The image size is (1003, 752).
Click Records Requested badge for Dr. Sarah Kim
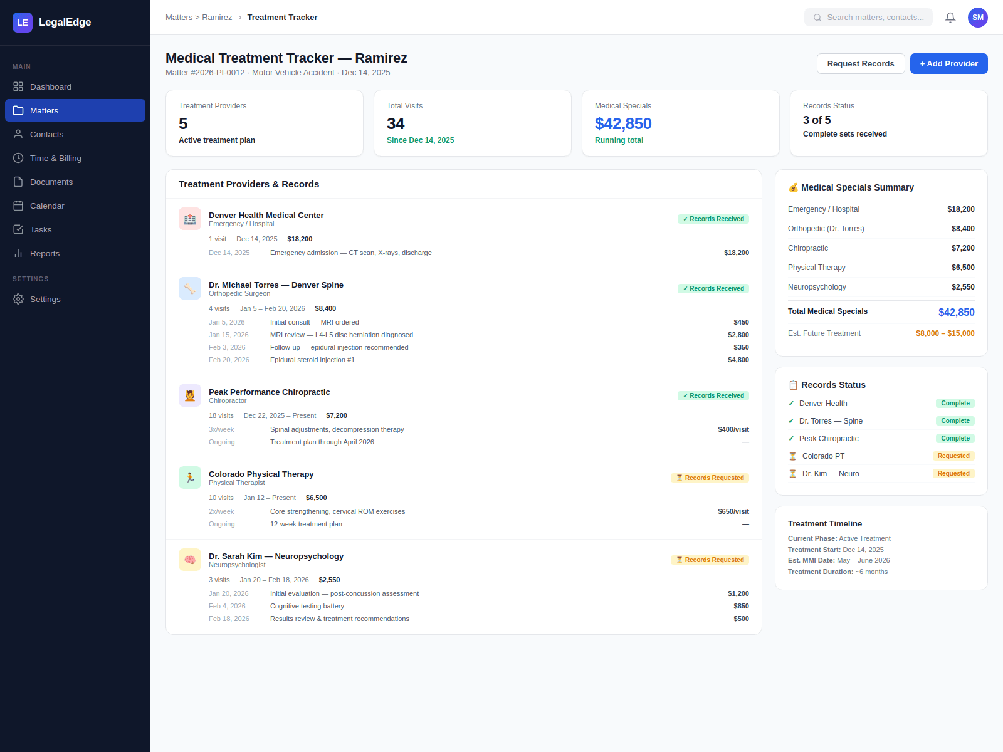point(710,560)
